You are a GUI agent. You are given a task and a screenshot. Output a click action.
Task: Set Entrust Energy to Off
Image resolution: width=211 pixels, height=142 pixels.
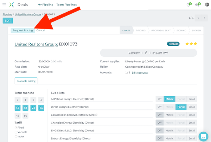(160, 138)
